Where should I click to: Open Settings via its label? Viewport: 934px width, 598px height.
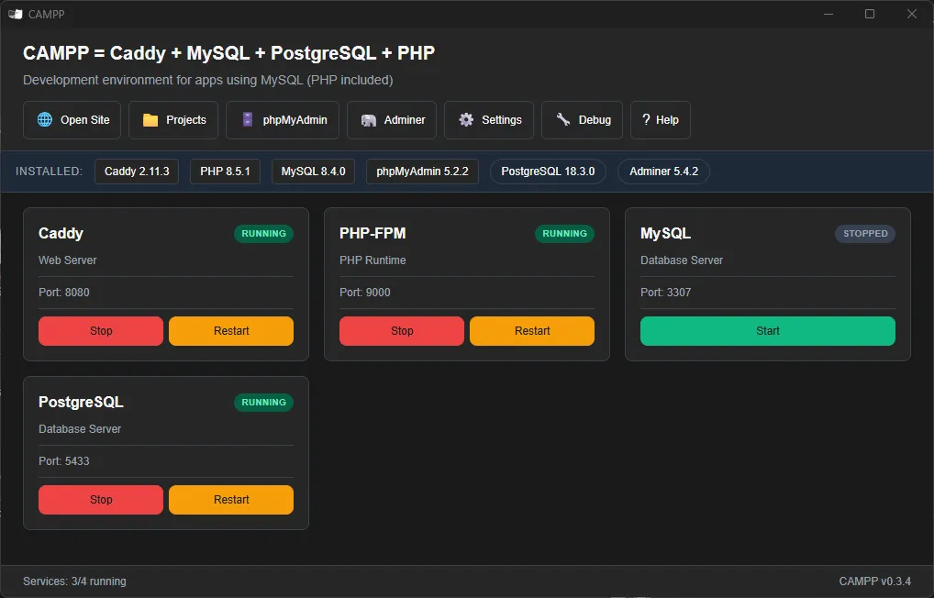click(502, 120)
